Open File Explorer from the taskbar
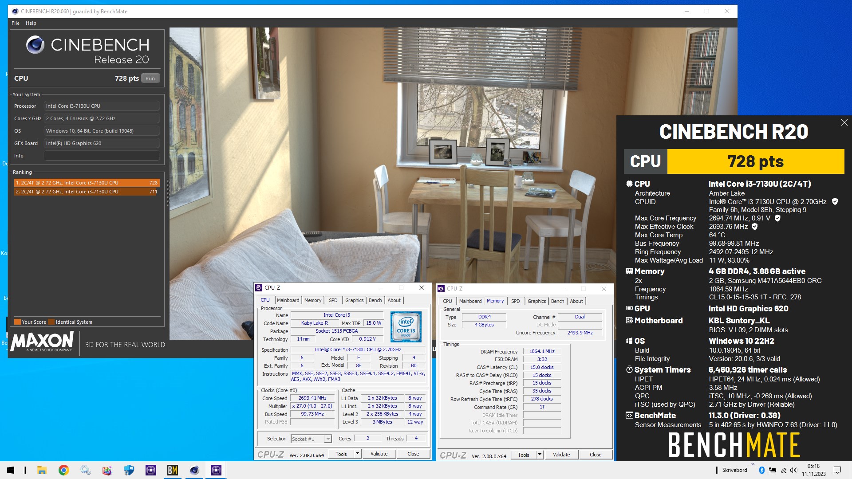 (x=42, y=470)
